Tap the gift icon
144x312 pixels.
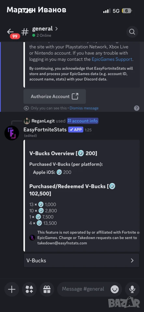click(x=47, y=289)
